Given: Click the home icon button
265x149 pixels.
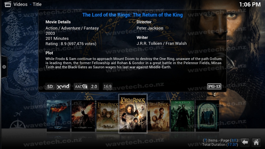Looking at the screenshot, I should [256, 142].
